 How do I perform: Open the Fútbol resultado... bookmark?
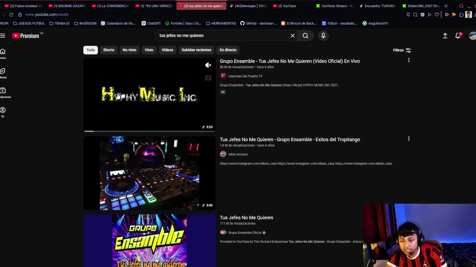pos(339,23)
